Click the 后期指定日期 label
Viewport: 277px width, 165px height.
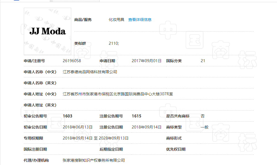click(111, 149)
